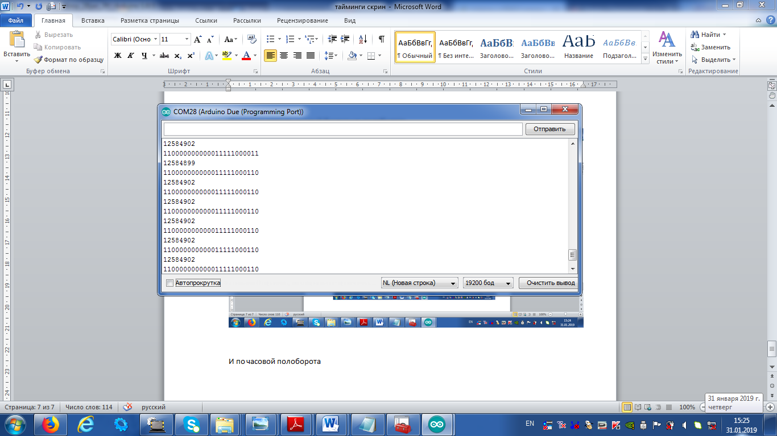Click the line 1100000000001111000011 in serial output
Screen dimensions: 777x436
point(211,153)
